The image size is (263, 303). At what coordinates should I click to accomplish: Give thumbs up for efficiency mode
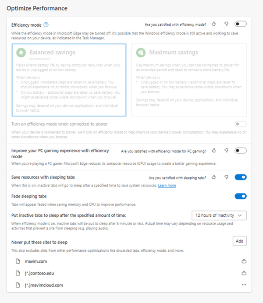coord(214,24)
